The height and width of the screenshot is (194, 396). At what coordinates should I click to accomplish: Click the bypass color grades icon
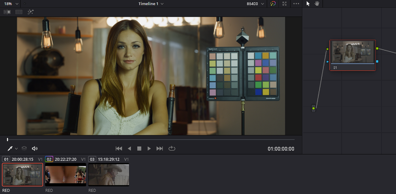[273, 4]
